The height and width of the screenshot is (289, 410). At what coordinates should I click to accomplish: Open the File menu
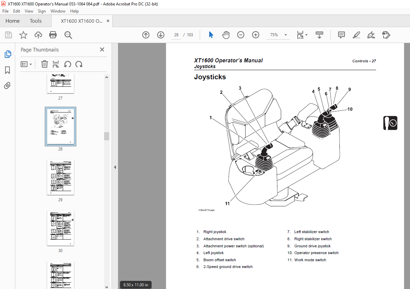5,11
